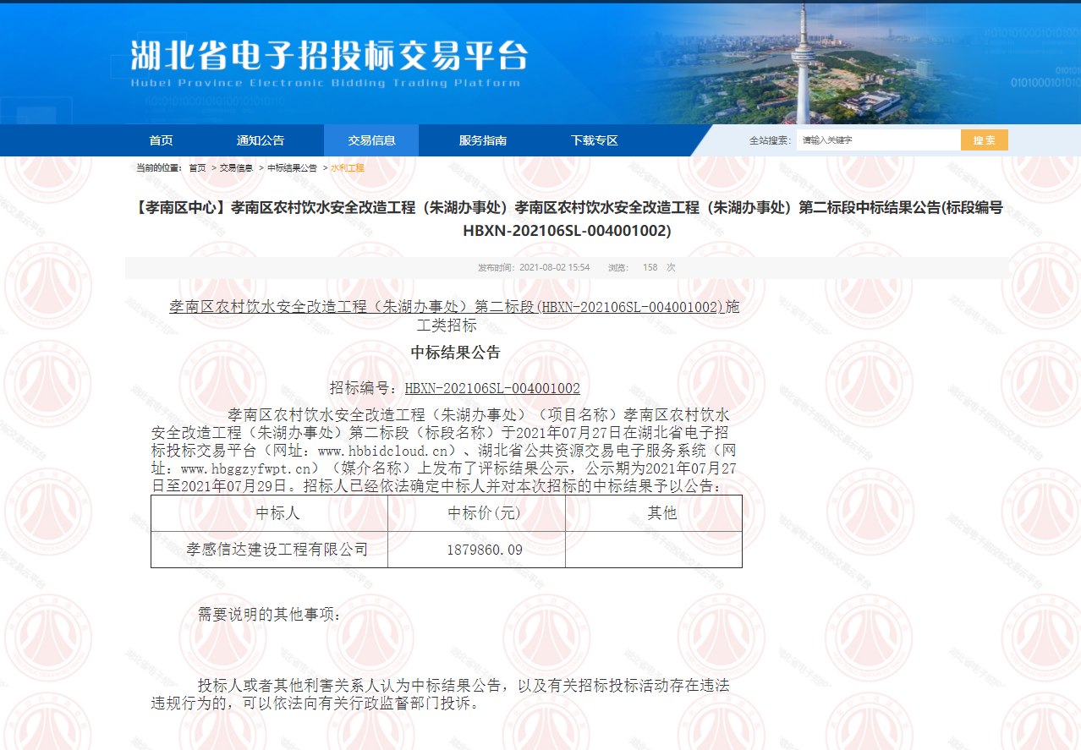The image size is (1081, 750).
Task: Open the 首页 navigation tab
Action: [x=161, y=140]
